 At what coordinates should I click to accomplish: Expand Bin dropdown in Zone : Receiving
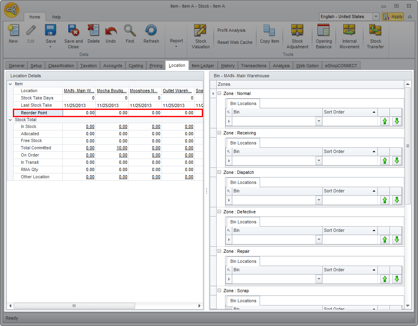(x=319, y=161)
